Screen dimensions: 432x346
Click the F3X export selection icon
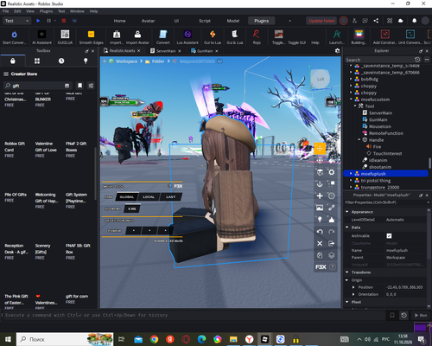(332, 244)
